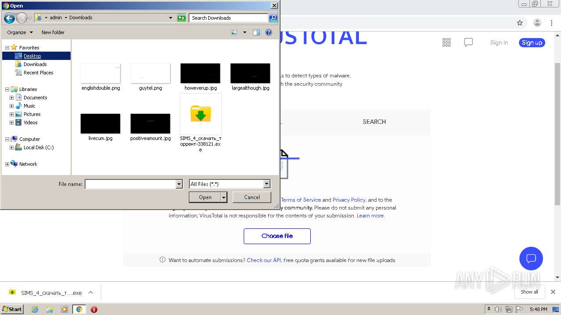This screenshot has width=561, height=315.
Task: Expand the Local Disk (C:) node
Action: point(11,147)
